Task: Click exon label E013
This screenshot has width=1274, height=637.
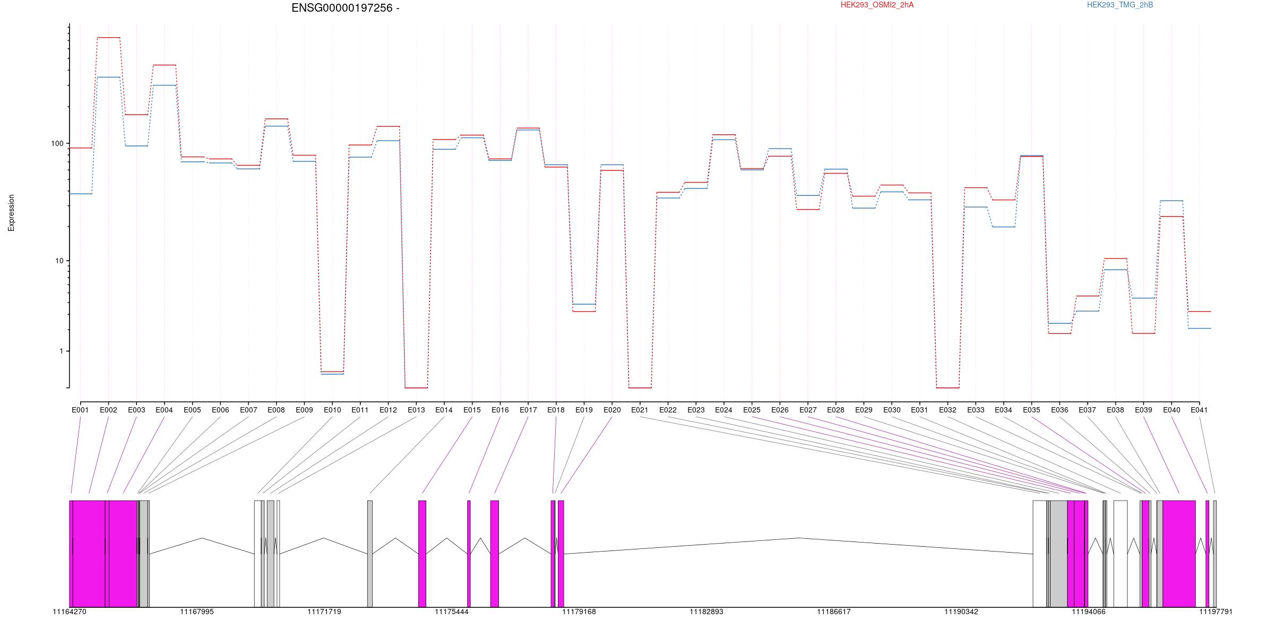Action: 416,410
